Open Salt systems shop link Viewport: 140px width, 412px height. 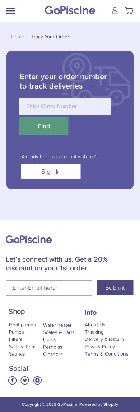(x=23, y=347)
